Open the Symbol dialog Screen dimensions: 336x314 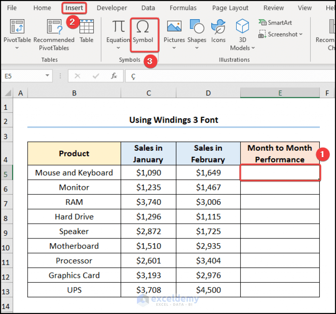pyautogui.click(x=143, y=31)
